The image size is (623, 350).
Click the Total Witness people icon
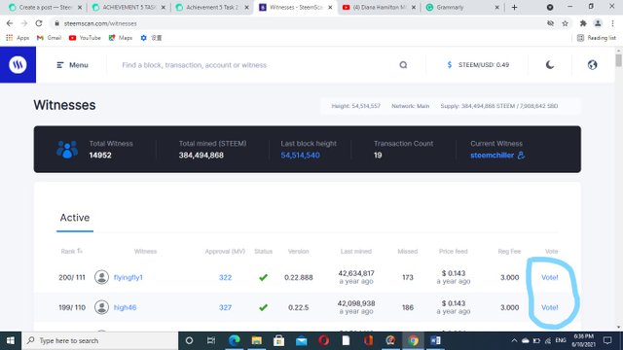(x=67, y=150)
